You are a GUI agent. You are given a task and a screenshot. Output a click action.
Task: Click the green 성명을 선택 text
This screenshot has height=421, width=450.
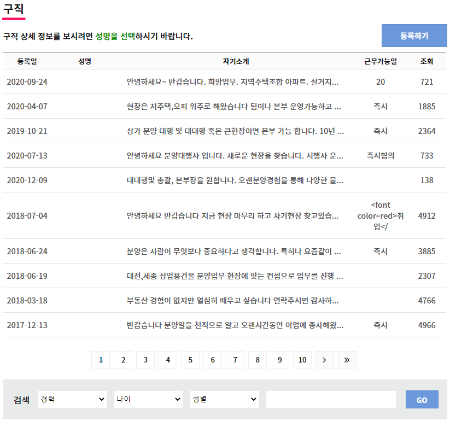[x=115, y=36]
